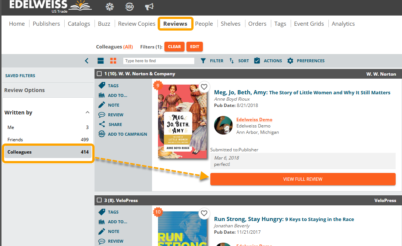Check the W. W. Norton & Company checkbox

(99, 74)
